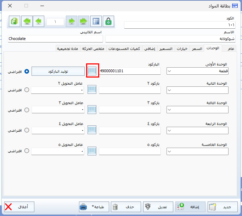The height and width of the screenshot is (216, 242).
Task: Open the grid view icon in toolbar
Action: [x=95, y=21]
